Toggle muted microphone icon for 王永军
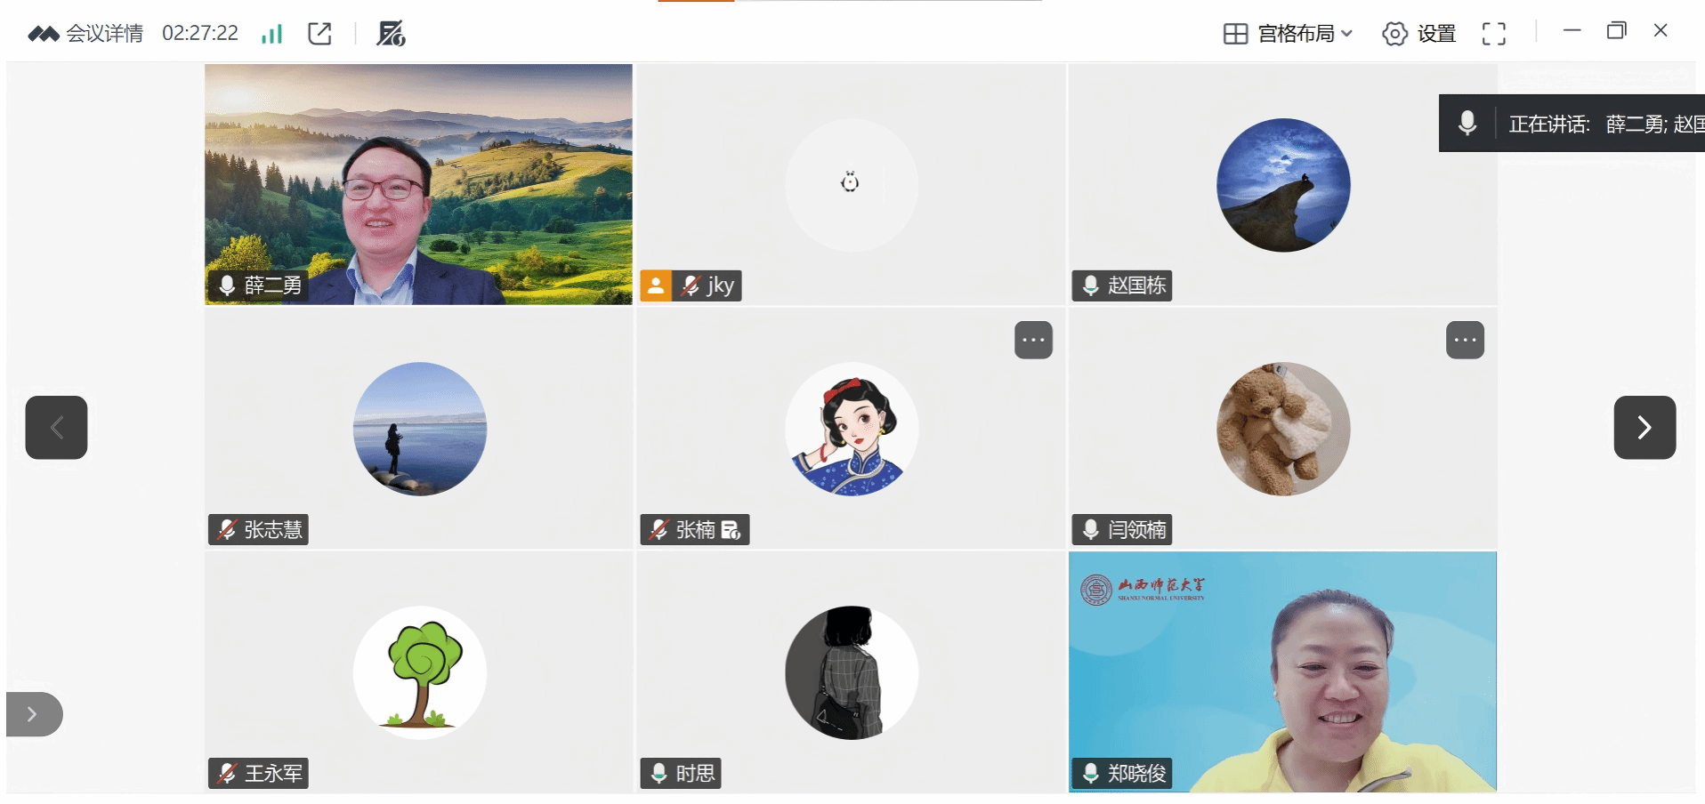The image size is (1705, 804). (227, 774)
